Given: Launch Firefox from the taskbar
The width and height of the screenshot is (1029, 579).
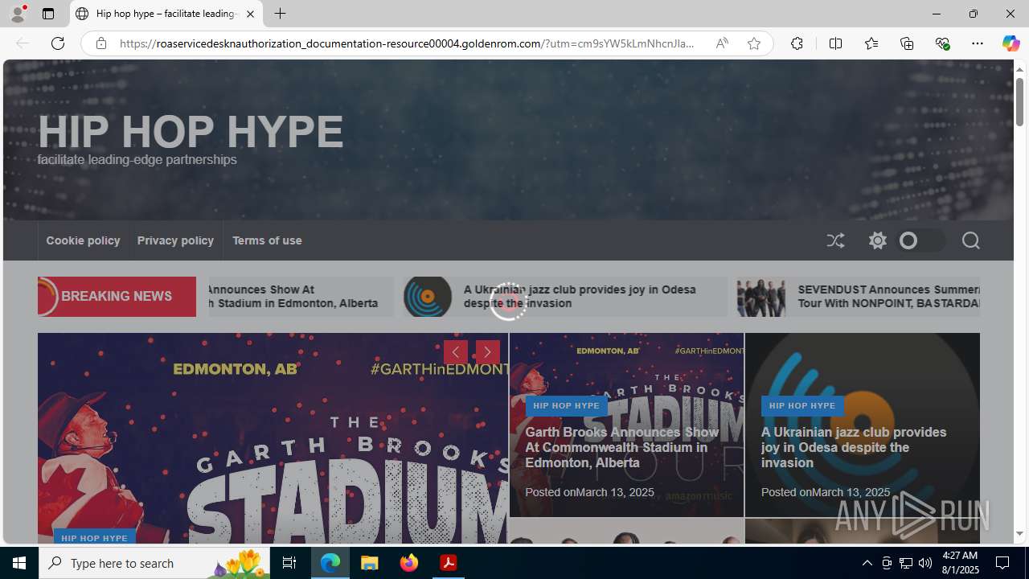Looking at the screenshot, I should (x=409, y=563).
